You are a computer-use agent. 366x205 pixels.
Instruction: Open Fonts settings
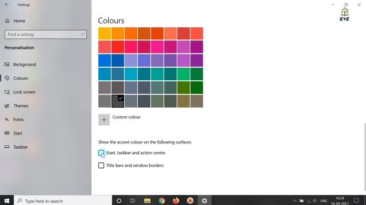click(x=18, y=119)
